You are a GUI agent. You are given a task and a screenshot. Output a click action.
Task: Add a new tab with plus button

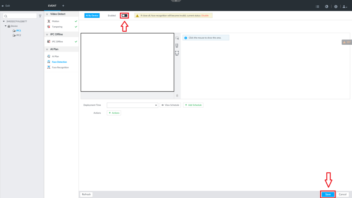(x=63, y=6)
